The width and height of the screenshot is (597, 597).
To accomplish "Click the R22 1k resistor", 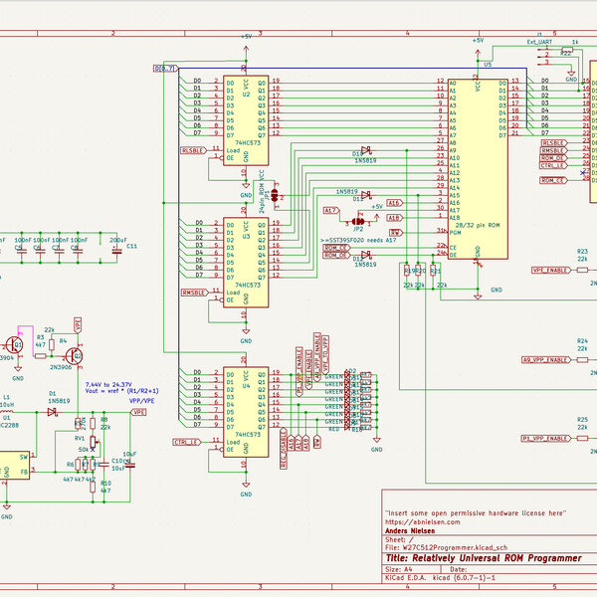I will 567,50.
